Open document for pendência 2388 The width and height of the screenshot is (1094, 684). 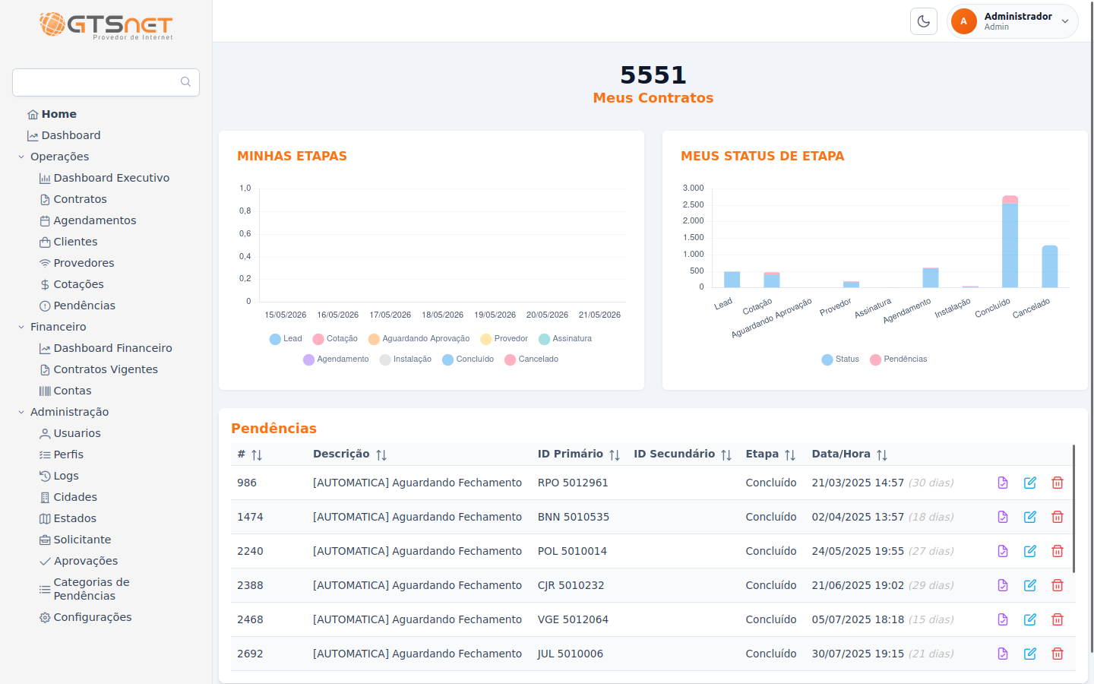[x=1003, y=585]
